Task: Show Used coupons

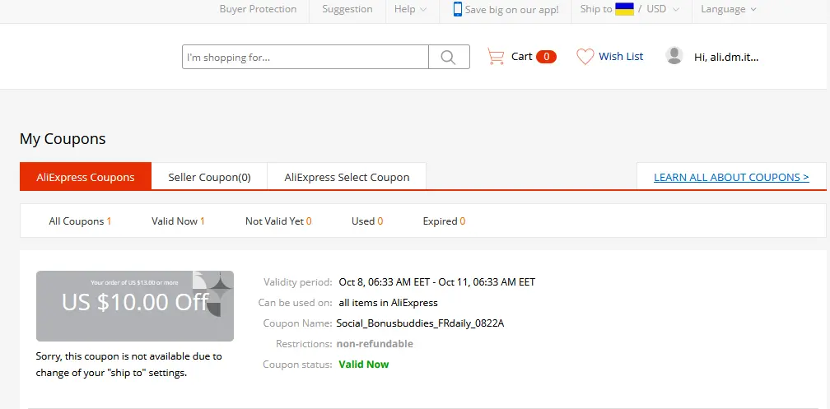Action: pos(367,221)
